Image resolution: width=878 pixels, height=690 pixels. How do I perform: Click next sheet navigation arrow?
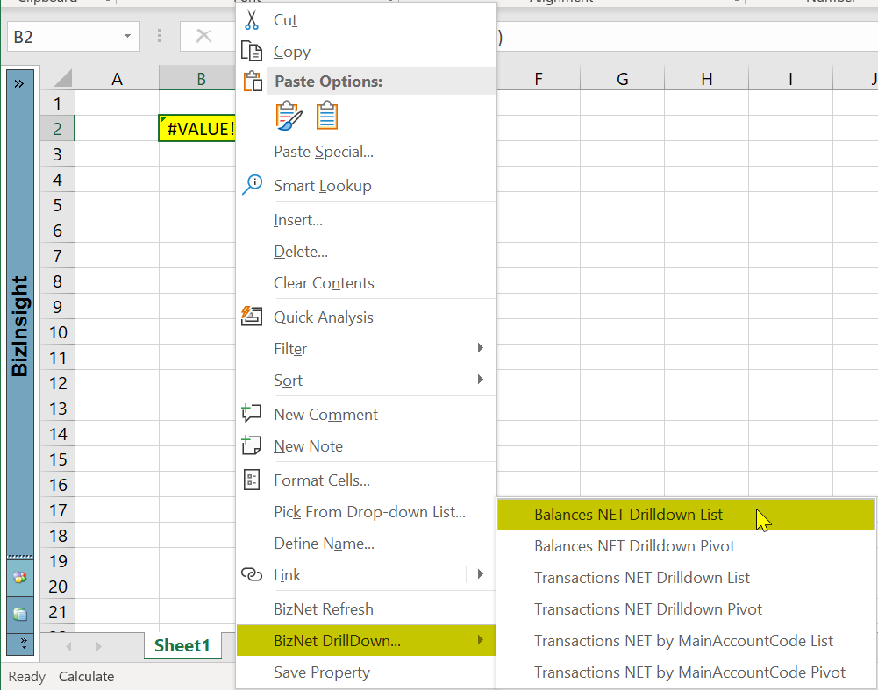[x=98, y=646]
